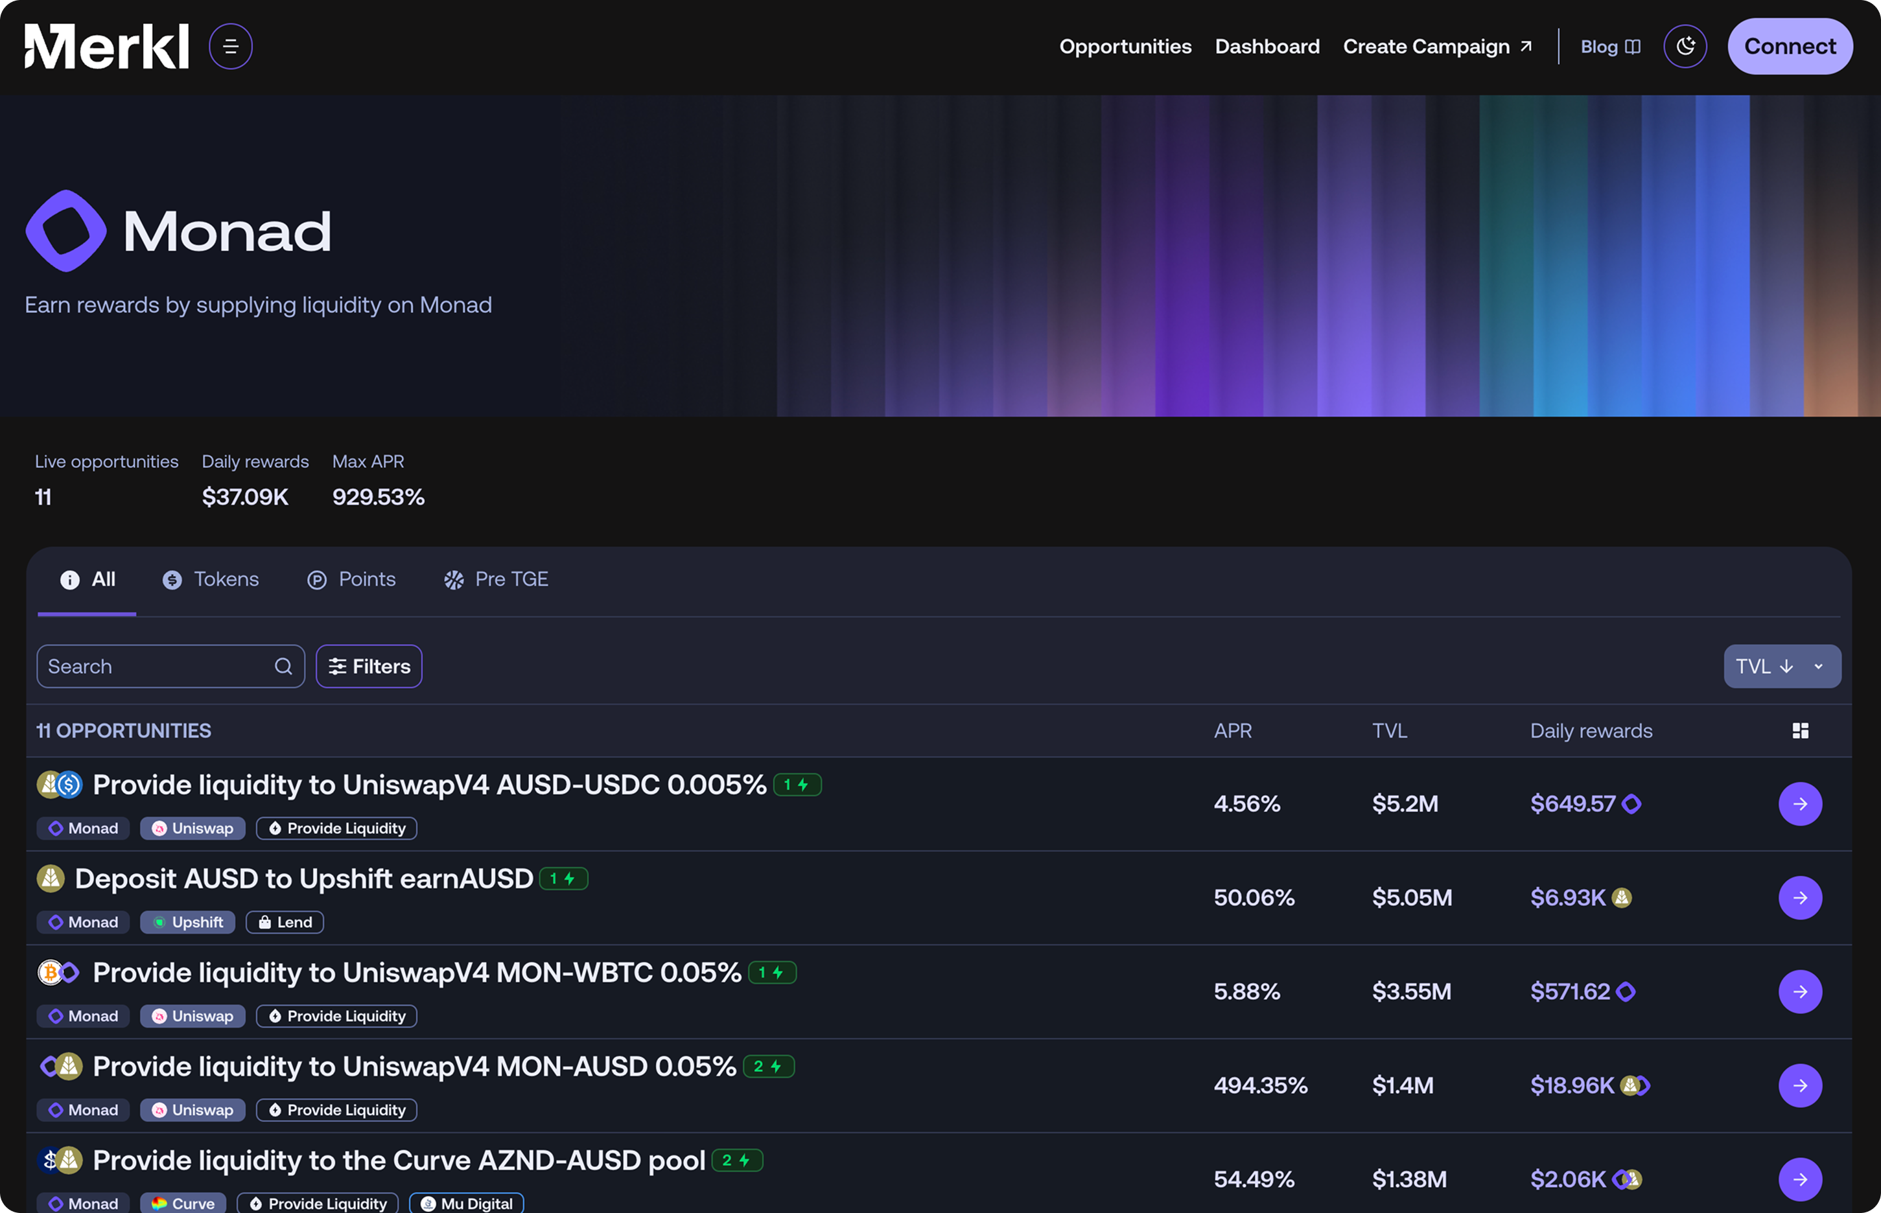
Task: Click the Uniswap tag on MON-AUSD row
Action: point(193,1110)
